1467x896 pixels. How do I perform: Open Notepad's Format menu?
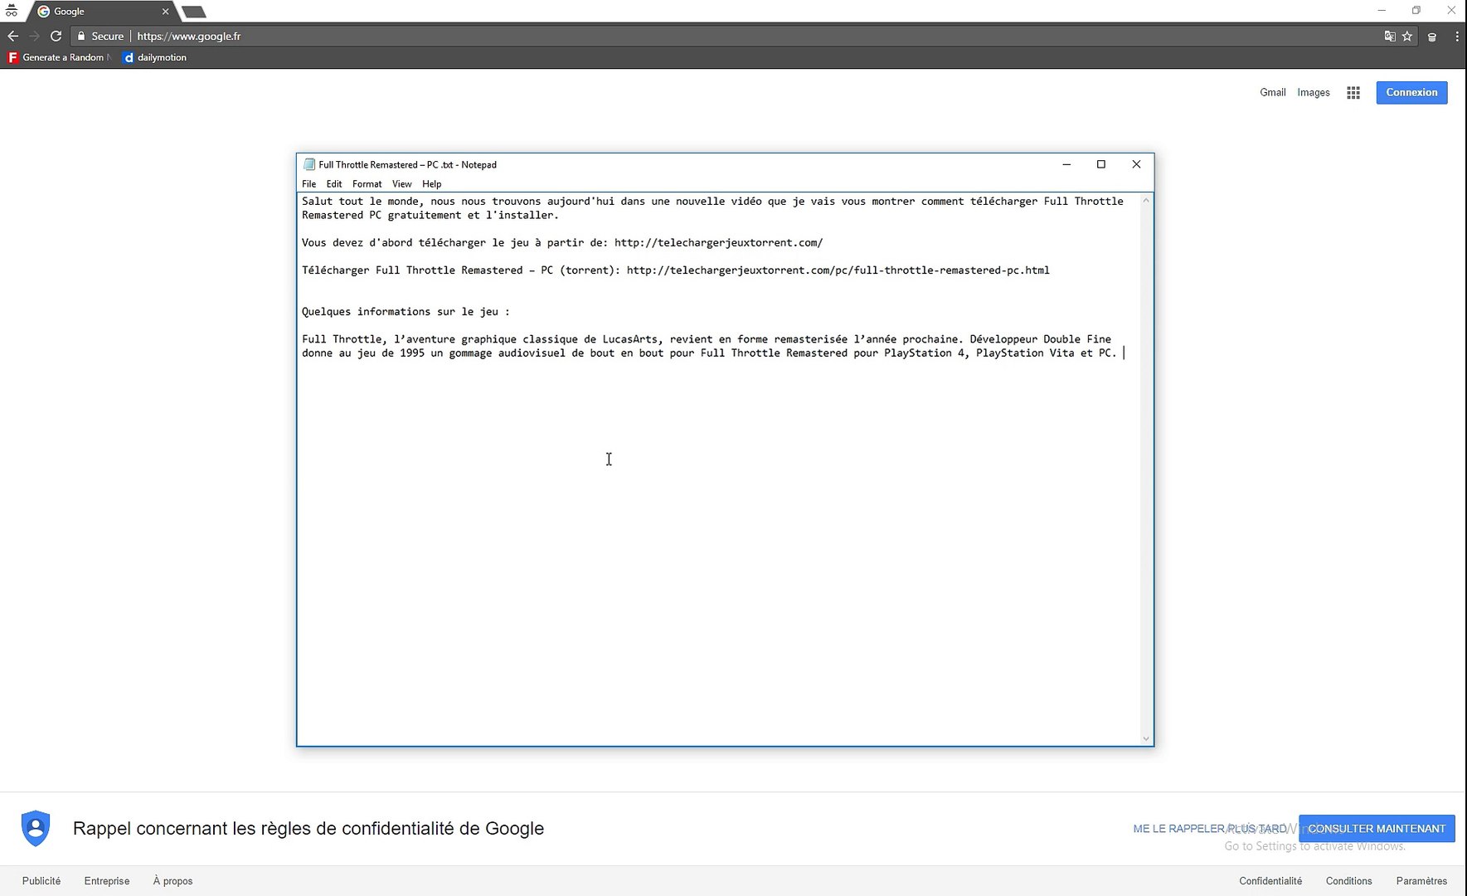tap(367, 184)
